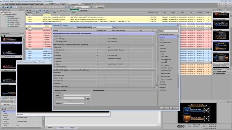
Task: Click the shortcuts table vertical scrollbar
Action: tap(156, 59)
